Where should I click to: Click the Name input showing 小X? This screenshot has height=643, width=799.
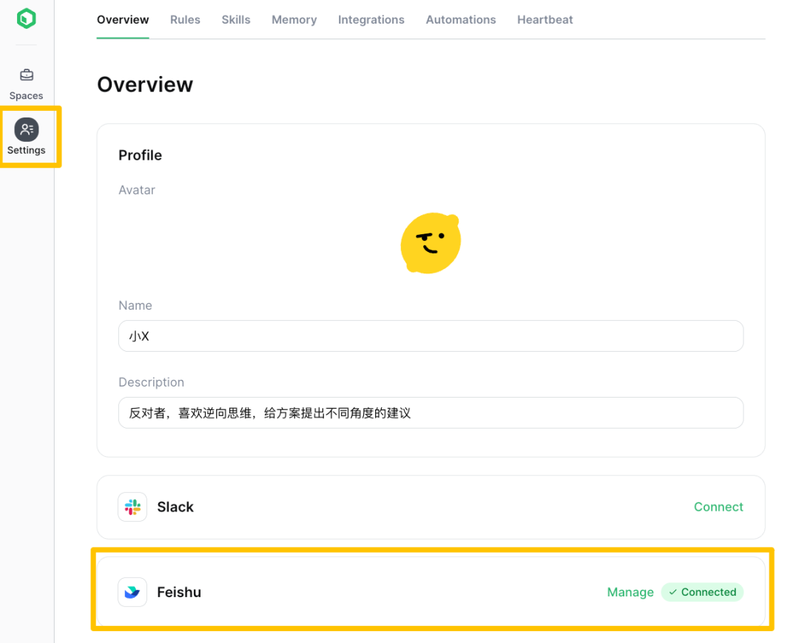click(431, 336)
